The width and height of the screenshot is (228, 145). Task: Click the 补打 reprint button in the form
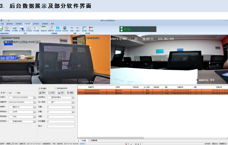coord(61,93)
